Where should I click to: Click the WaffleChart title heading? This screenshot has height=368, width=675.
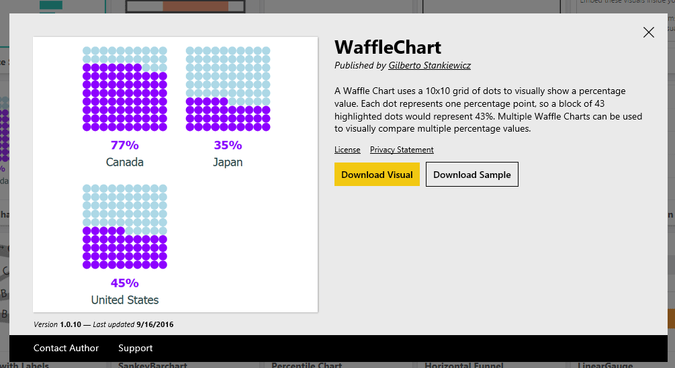pos(388,47)
